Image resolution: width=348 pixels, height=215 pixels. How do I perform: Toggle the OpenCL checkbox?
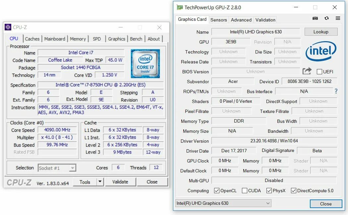point(217,191)
